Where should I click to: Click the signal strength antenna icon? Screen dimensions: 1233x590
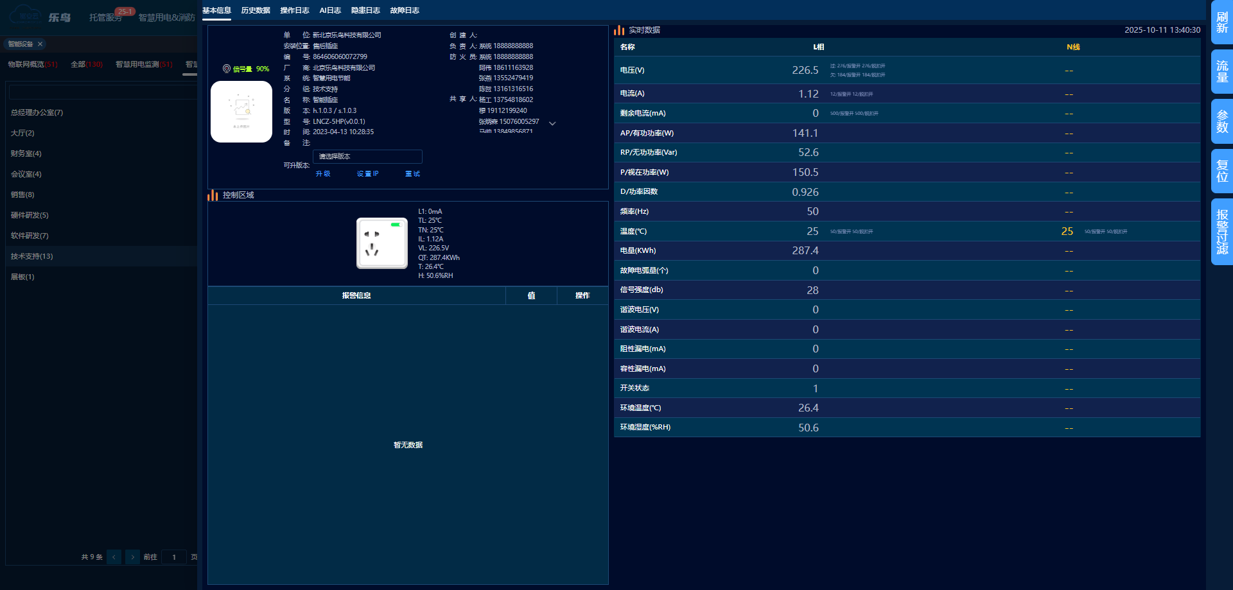(227, 69)
